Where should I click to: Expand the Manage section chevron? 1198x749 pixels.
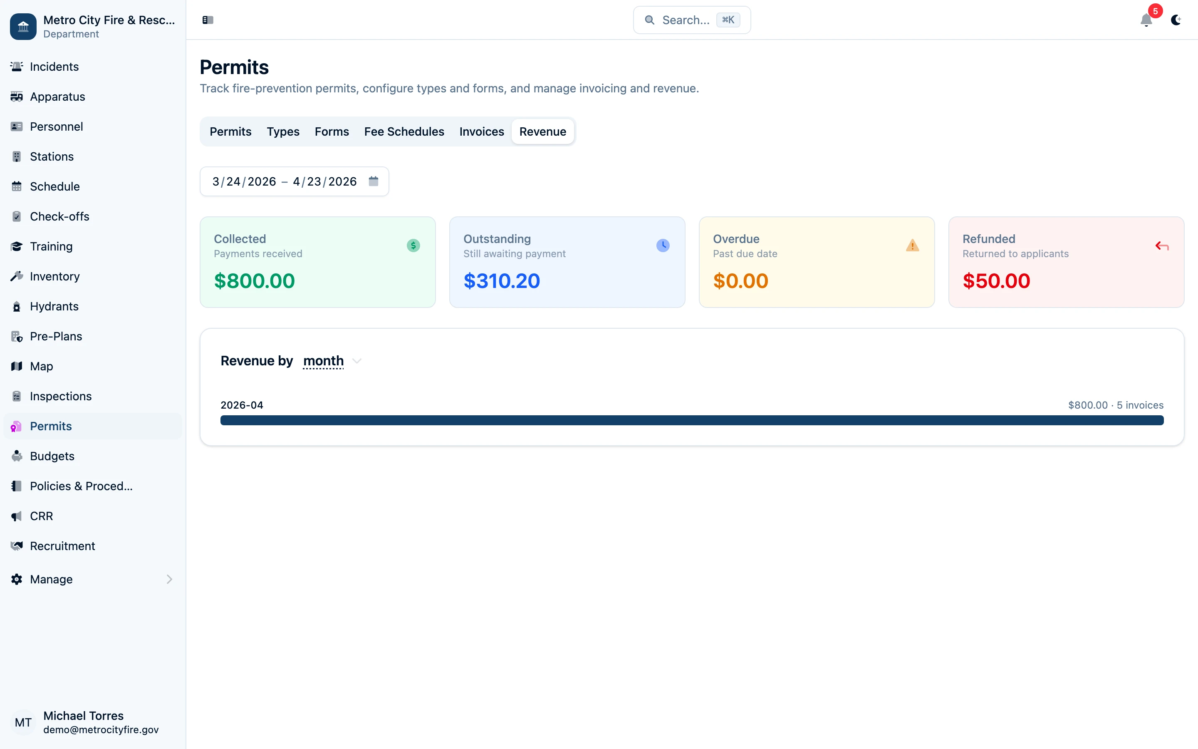(x=169, y=579)
